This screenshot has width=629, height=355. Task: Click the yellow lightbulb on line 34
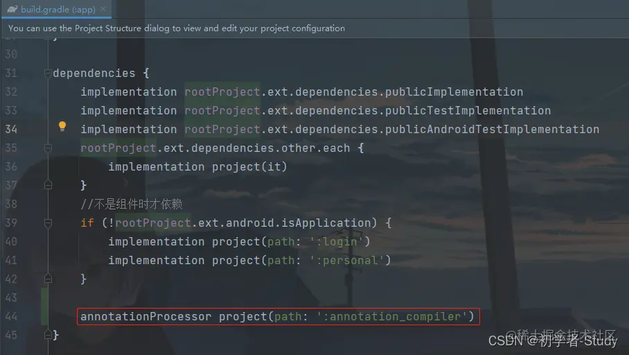[x=62, y=126]
